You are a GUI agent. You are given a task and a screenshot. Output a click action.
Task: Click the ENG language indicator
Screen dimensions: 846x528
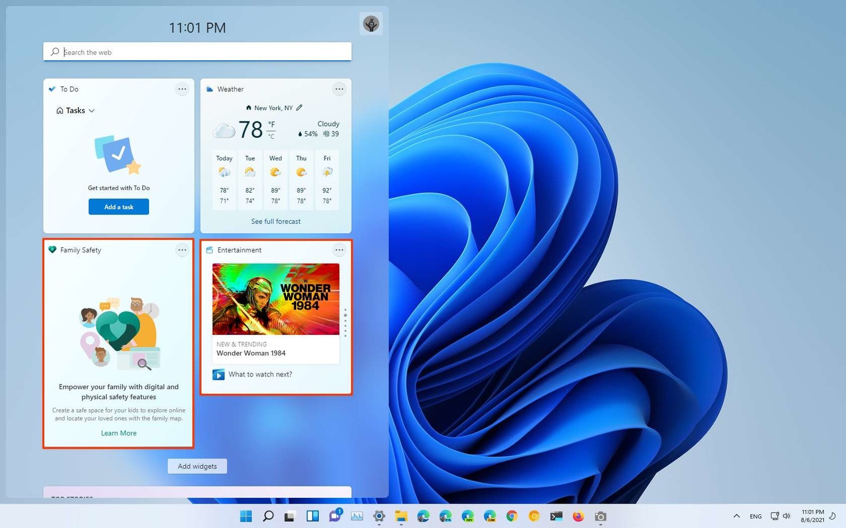coord(756,516)
